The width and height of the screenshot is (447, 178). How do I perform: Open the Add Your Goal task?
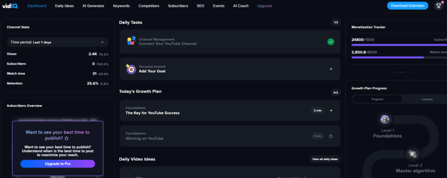230,69
